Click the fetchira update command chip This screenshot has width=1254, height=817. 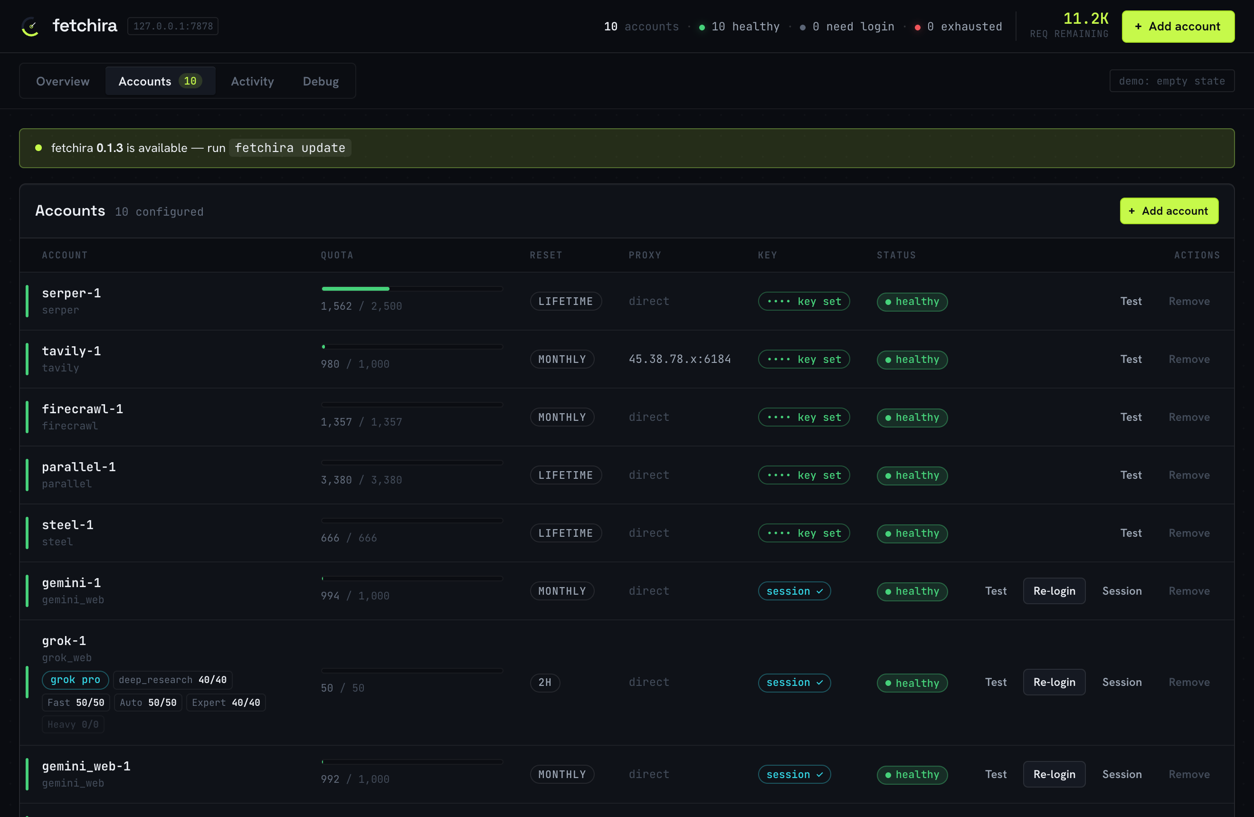coord(290,148)
